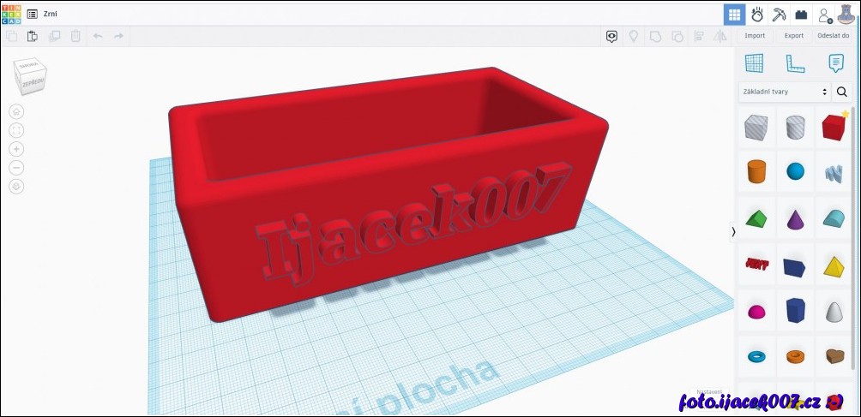The width and height of the screenshot is (861, 417).
Task: Select the Workplane tool icon
Action: [x=754, y=63]
